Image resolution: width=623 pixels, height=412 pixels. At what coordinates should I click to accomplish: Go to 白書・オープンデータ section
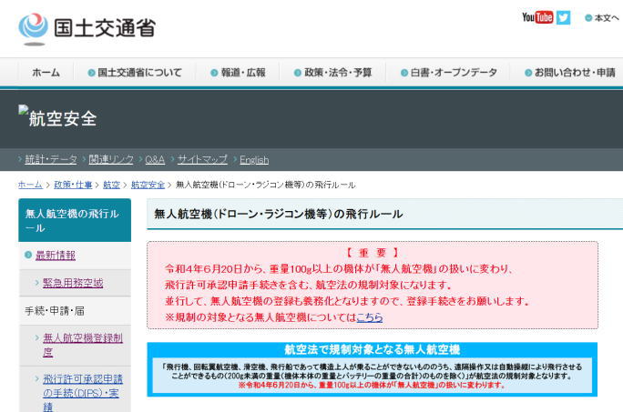coord(448,73)
